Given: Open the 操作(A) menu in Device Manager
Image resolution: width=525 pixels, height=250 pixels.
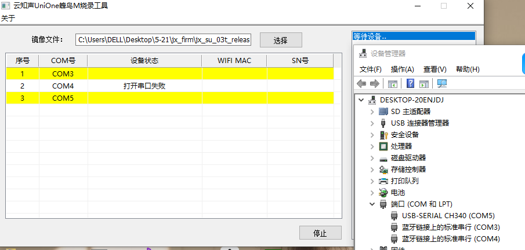Looking at the screenshot, I should pyautogui.click(x=403, y=69).
